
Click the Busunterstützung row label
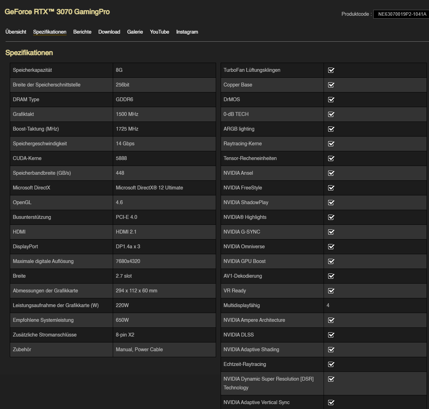pos(32,217)
